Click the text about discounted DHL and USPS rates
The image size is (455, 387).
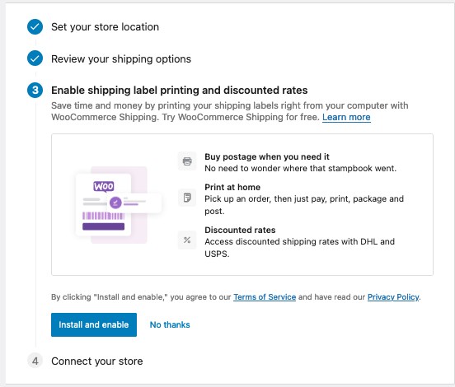(x=299, y=248)
